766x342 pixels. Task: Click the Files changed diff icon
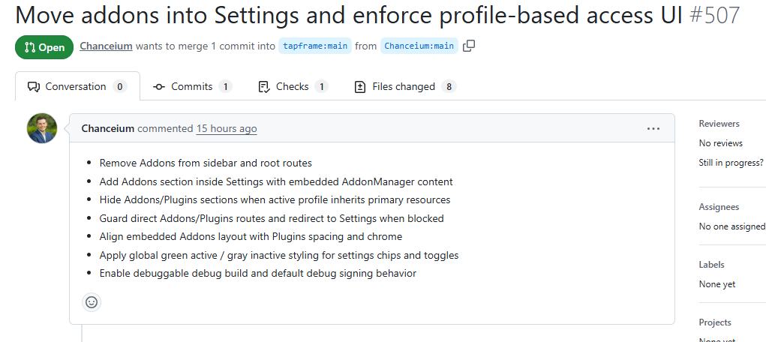point(360,87)
